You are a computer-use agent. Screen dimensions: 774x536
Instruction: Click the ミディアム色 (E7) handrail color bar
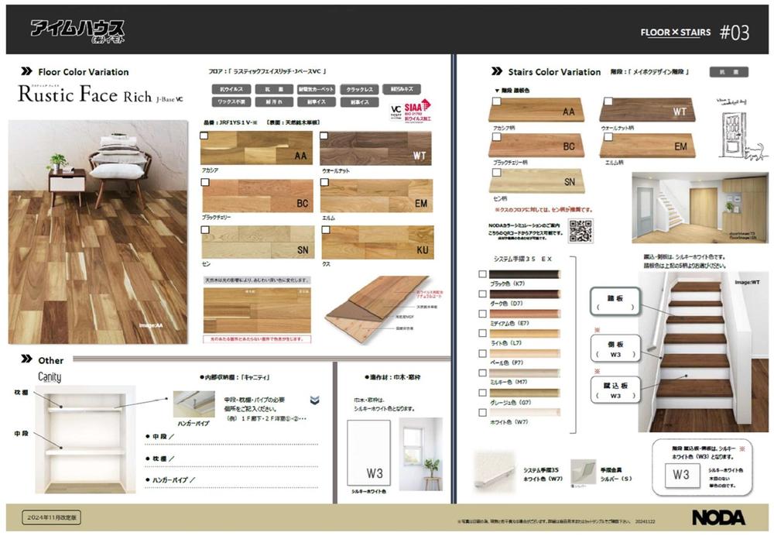tap(525, 314)
